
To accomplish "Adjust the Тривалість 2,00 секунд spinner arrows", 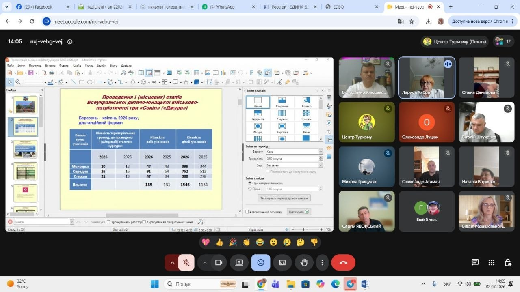I will tap(321, 159).
